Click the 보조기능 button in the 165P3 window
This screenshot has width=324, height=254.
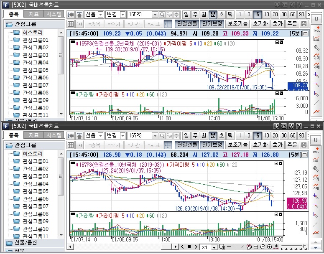pyautogui.click(x=237, y=24)
